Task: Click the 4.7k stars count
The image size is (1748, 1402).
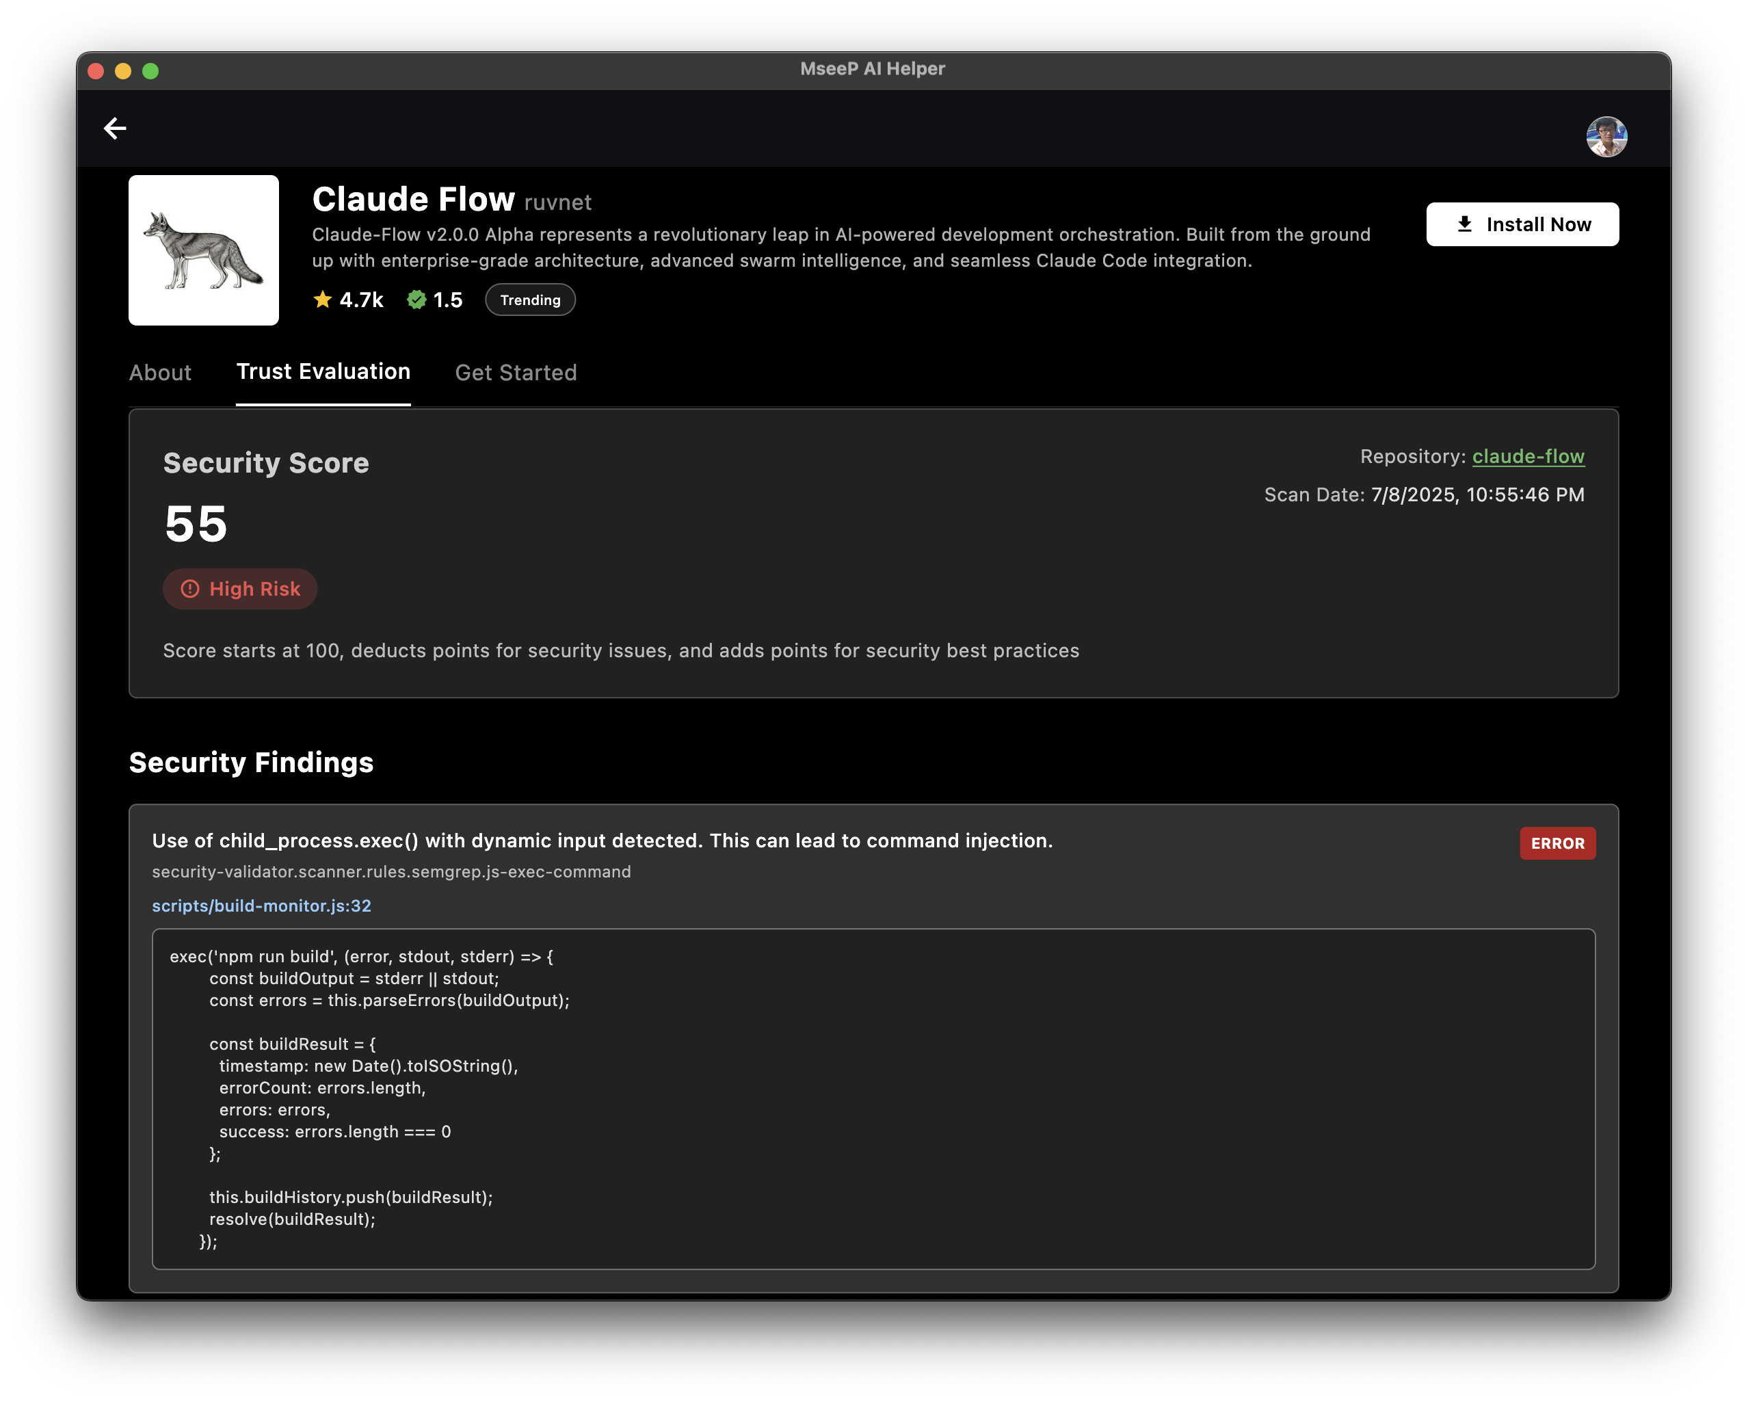Action: point(362,300)
